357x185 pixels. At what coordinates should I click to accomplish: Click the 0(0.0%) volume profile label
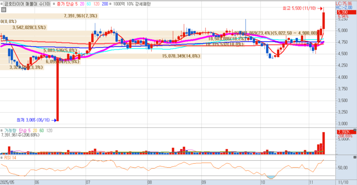tap(8, 22)
